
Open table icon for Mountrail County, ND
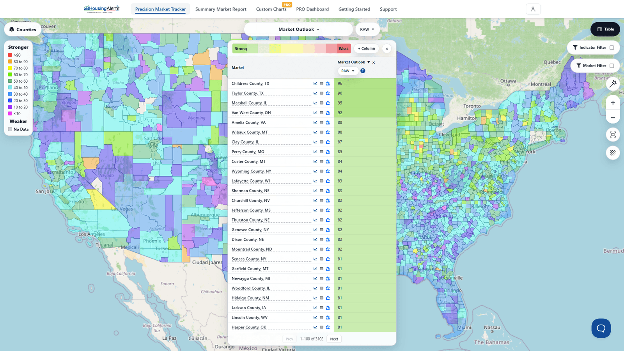(x=322, y=249)
